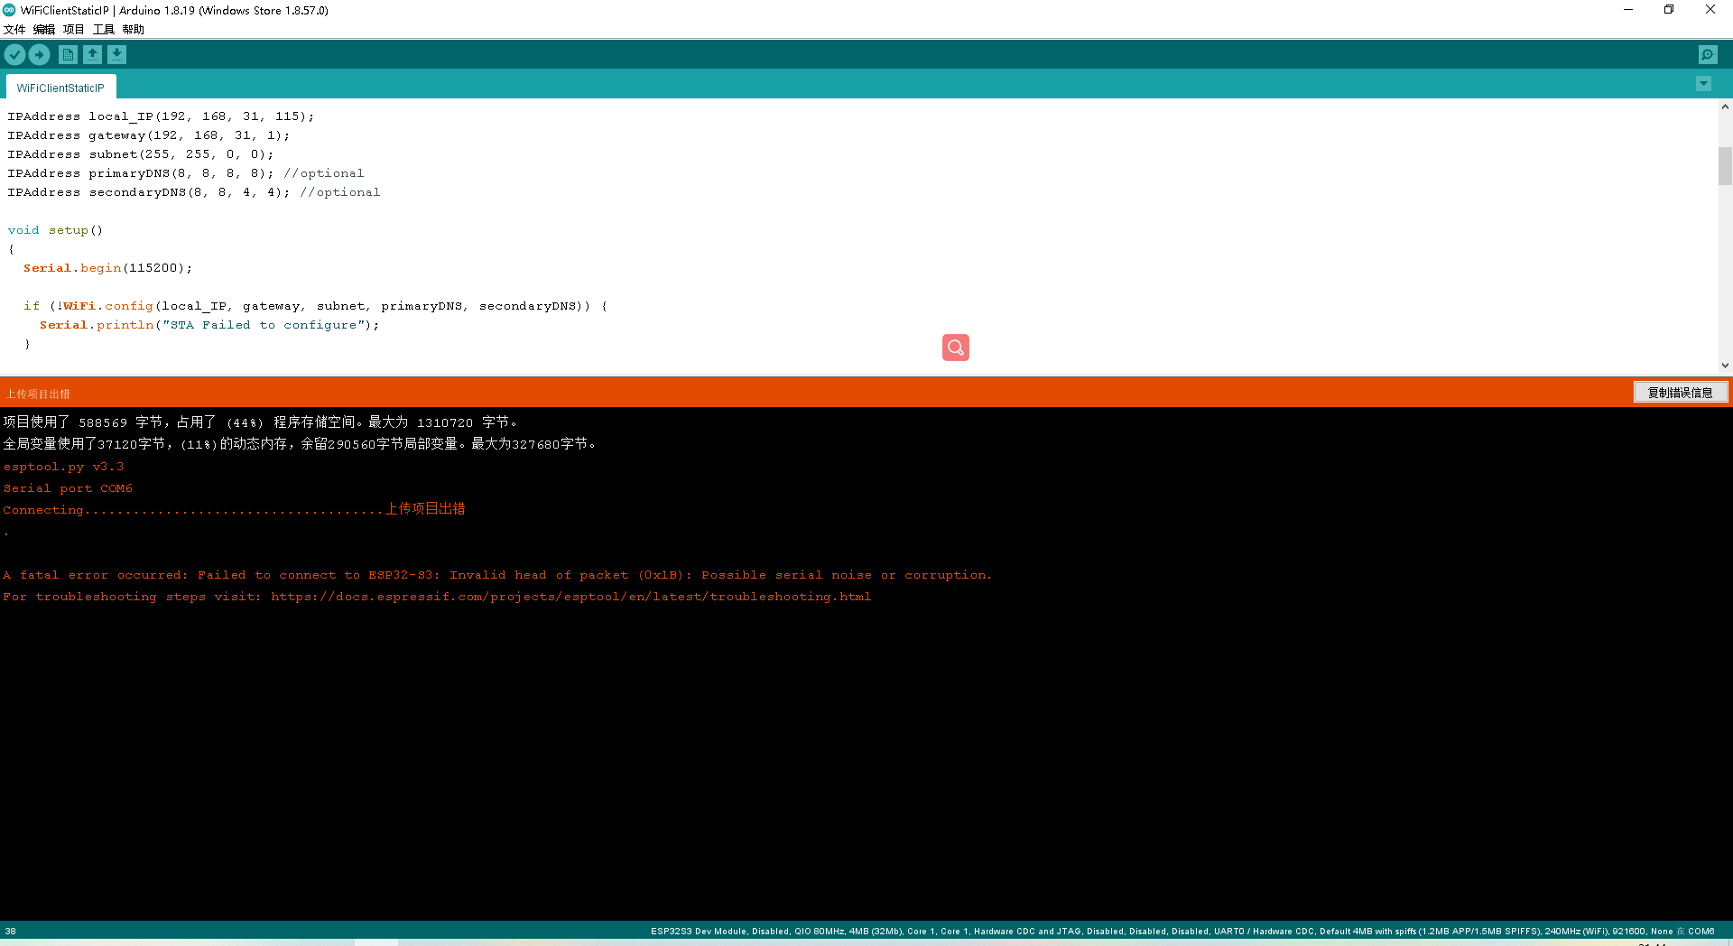Viewport: 1733px width, 946px height.
Task: Click the 全局变量使用了37120字节 console line
Action: click(x=300, y=444)
